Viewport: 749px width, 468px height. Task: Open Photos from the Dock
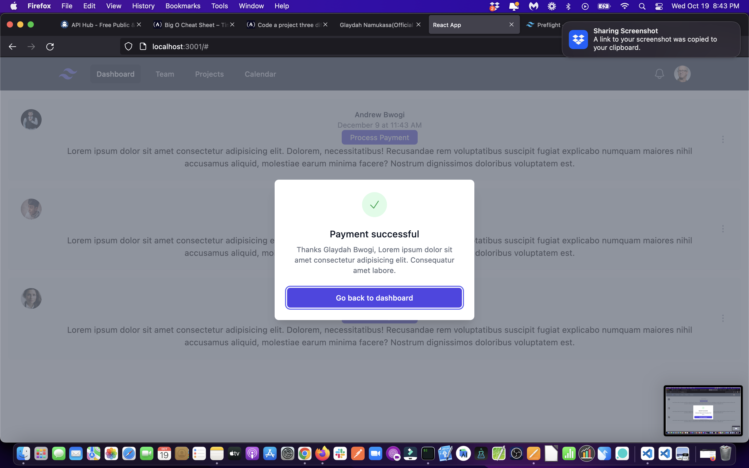point(111,454)
